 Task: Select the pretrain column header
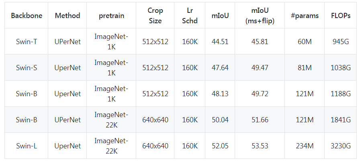[x=111, y=16]
